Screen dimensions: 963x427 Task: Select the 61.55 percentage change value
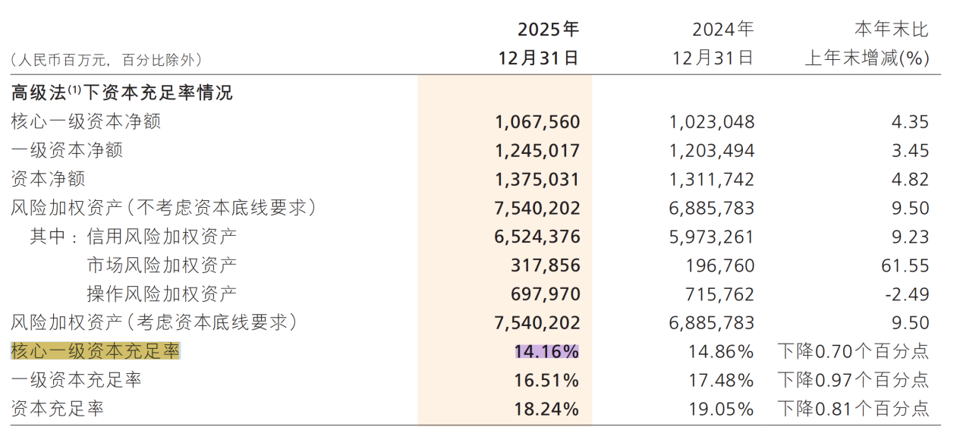tap(907, 265)
